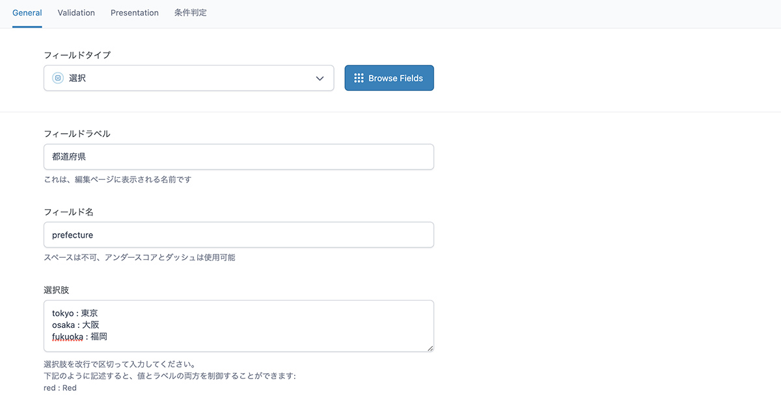781x411 pixels.
Task: Open the 条件判定 tab
Action: 191,13
